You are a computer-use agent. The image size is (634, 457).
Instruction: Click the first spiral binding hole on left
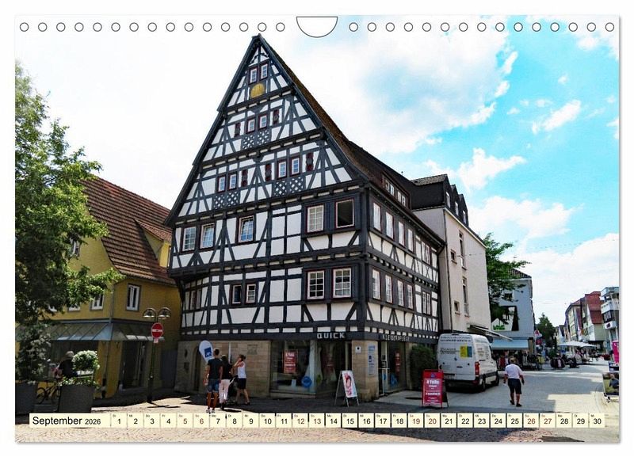pyautogui.click(x=24, y=27)
